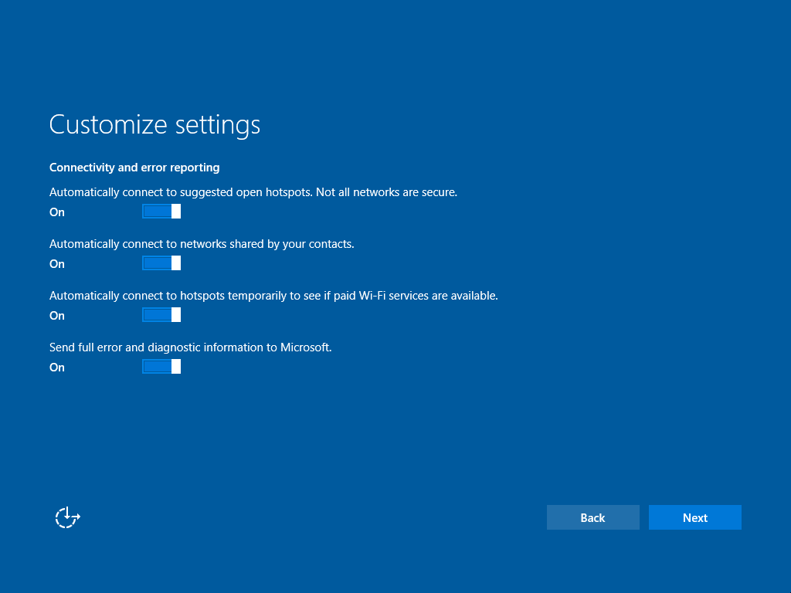Open the Ease of Access icon
Viewport: 791px width, 593px height.
point(68,517)
